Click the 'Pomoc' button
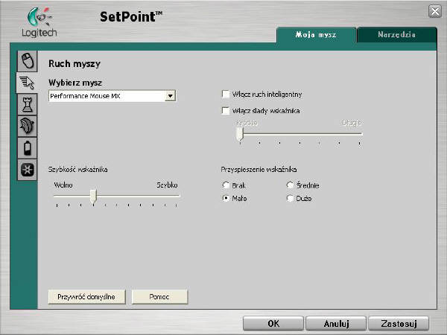 point(159,297)
